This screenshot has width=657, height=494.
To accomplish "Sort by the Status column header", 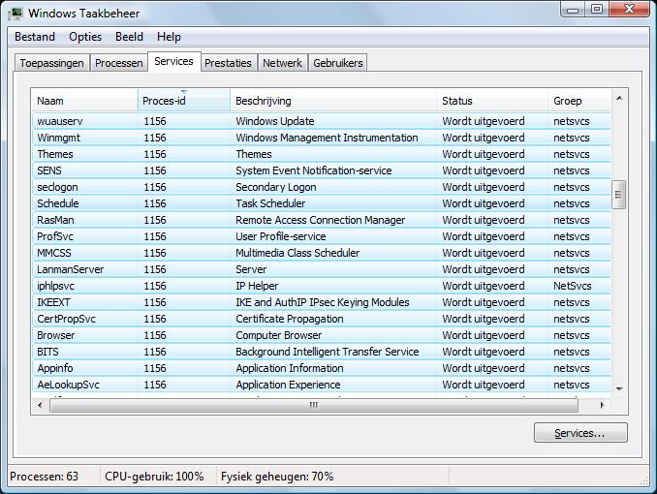I will coord(492,101).
